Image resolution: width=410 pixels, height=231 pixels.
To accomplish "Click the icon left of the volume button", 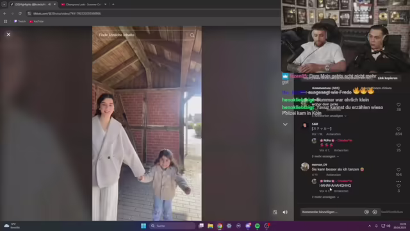I will point(275,212).
